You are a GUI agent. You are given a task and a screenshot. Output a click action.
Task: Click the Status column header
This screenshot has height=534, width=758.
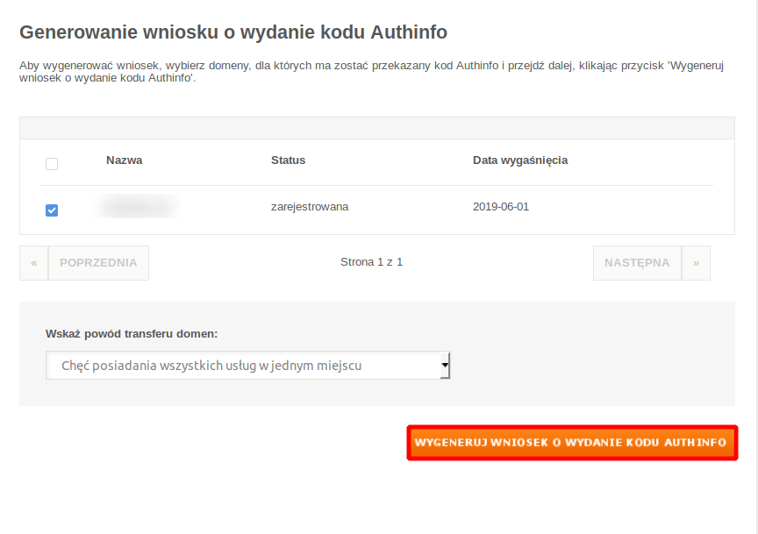click(288, 160)
